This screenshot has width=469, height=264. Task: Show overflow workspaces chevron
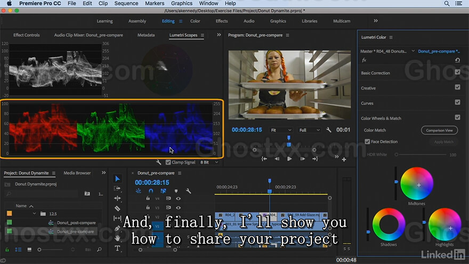pyautogui.click(x=376, y=21)
